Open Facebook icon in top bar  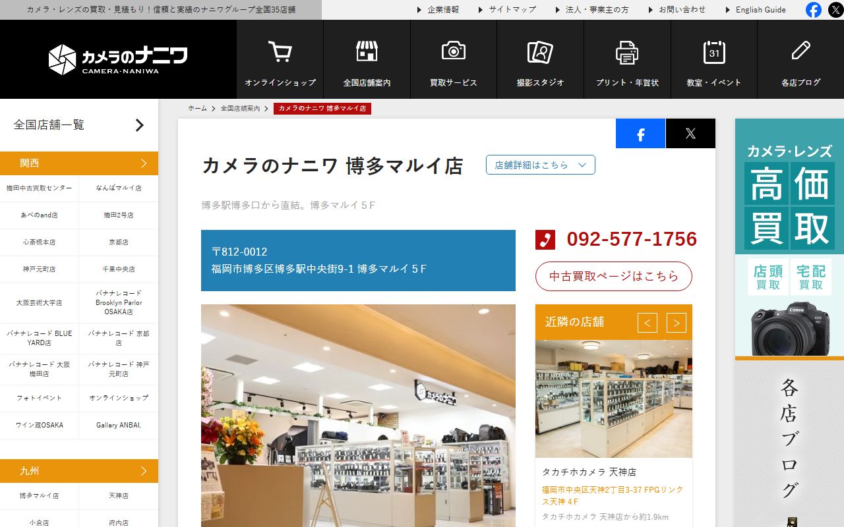pyautogui.click(x=814, y=10)
